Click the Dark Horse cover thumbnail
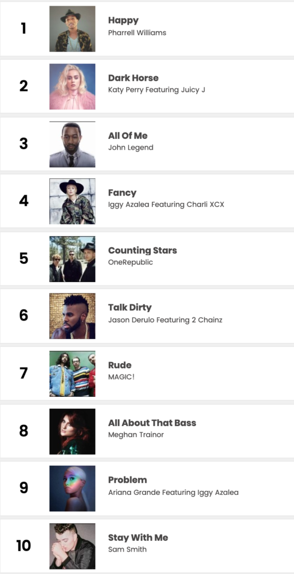 (72, 86)
